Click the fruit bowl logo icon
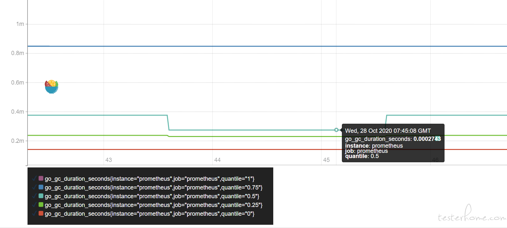This screenshot has height=228, width=507. click(51, 87)
